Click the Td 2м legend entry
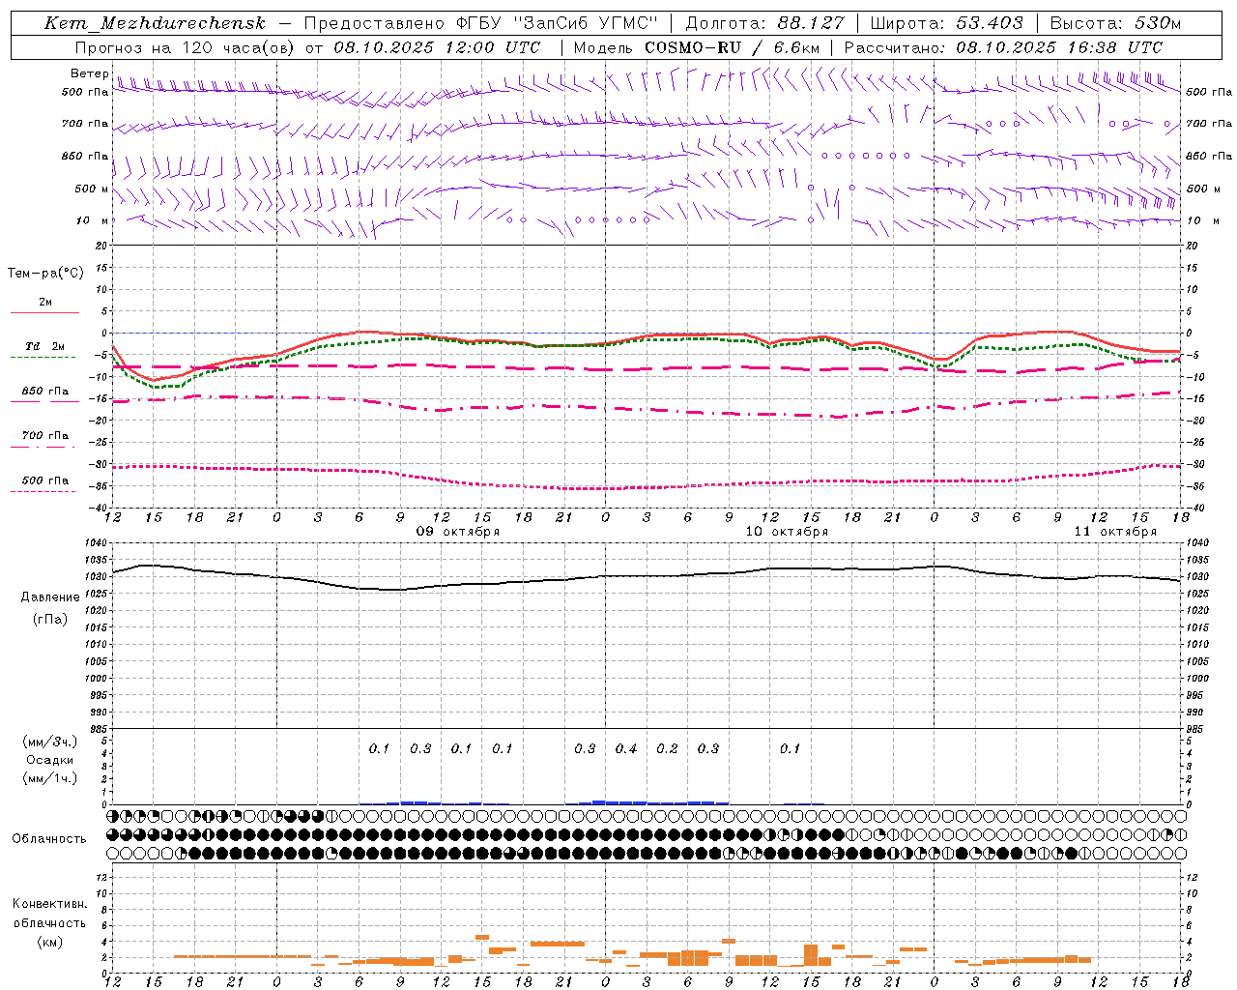This screenshot has height=990, width=1237. pos(45,346)
